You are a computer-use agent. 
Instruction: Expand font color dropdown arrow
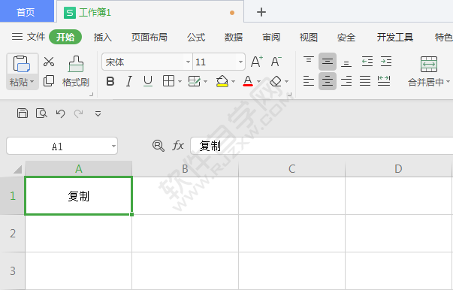point(258,82)
